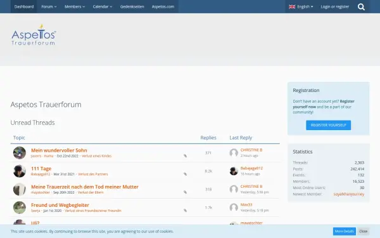Viewport: 380px width, 238px height.
Task: Open thread Meine Trauerzeit nach dem Tod meiner Mutter
Action: [85, 187]
